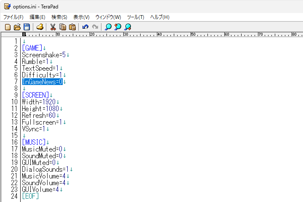Click the Height=1080 line
Image resolution: width=303 pixels, height=202 pixels.
[40, 109]
